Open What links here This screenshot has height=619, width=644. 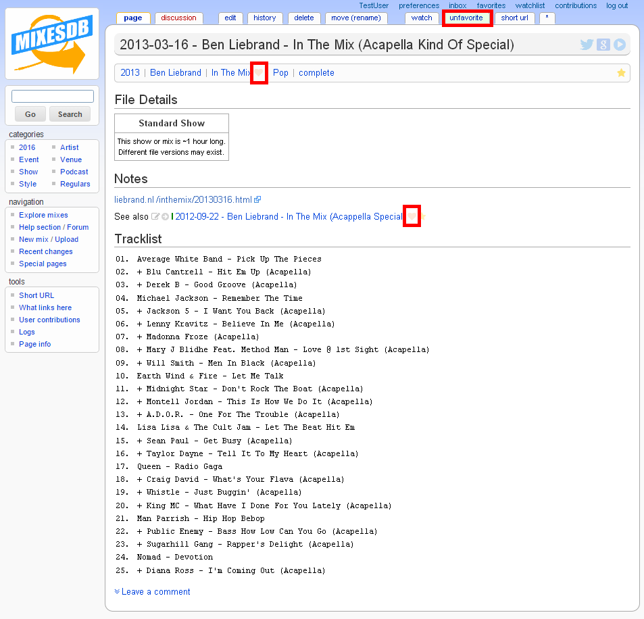(45, 307)
